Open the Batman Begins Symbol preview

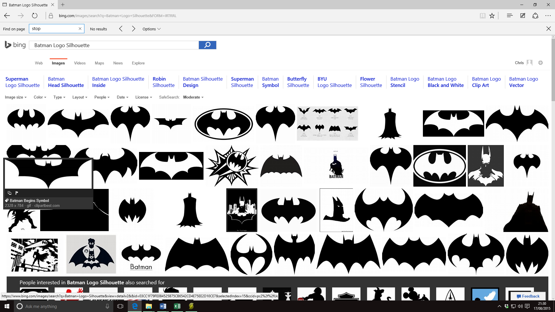pyautogui.click(x=48, y=173)
